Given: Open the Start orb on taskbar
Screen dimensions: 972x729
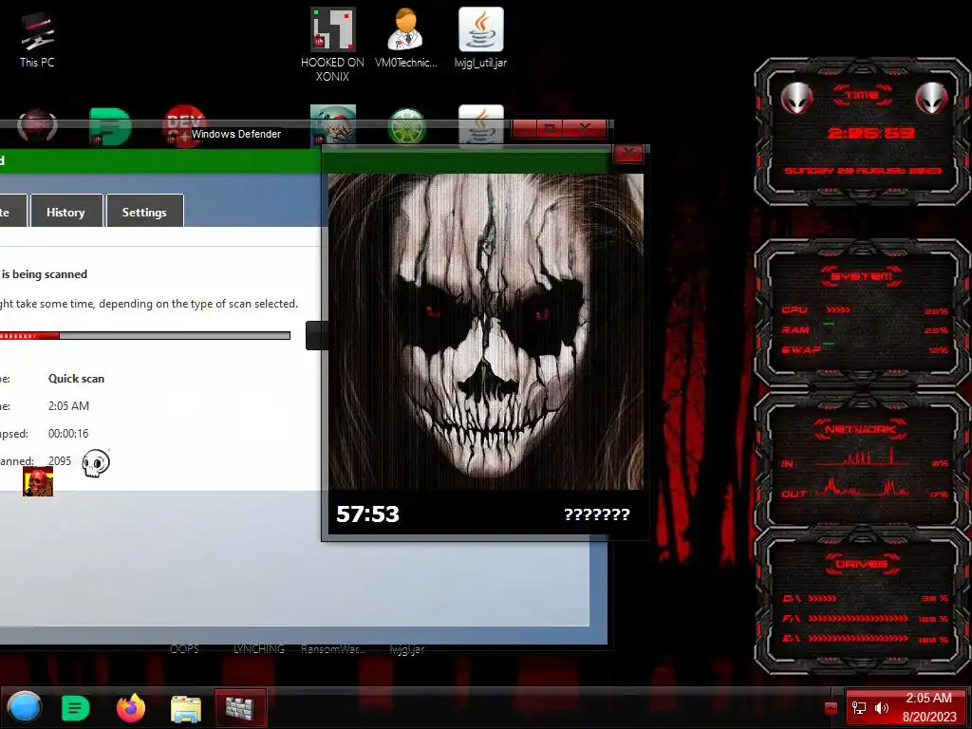Looking at the screenshot, I should tap(25, 707).
